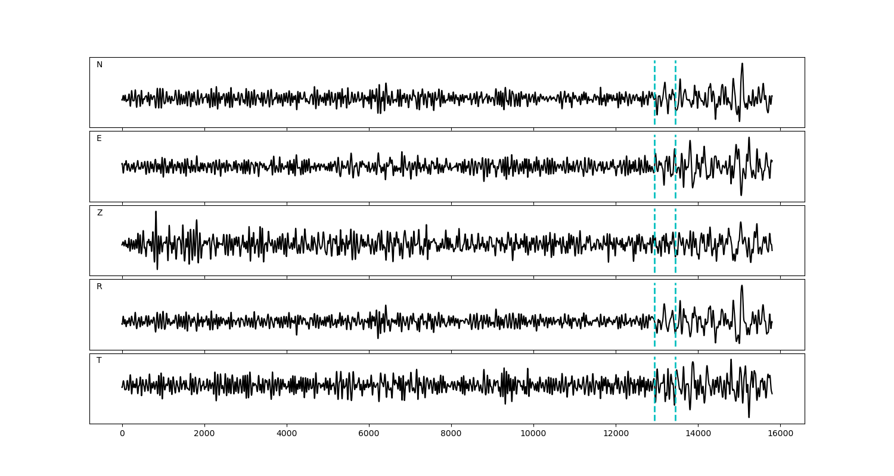Image resolution: width=894 pixels, height=476 pixels.
Task: Click the x-axis tick label 2000
Action: pyautogui.click(x=204, y=434)
